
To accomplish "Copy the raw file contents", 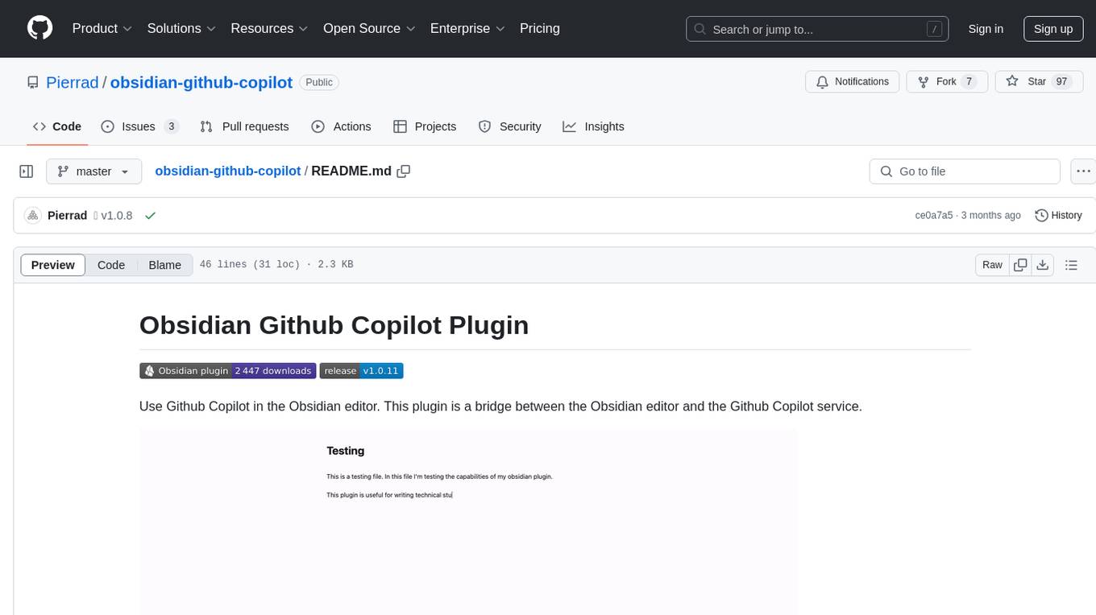I will pyautogui.click(x=1020, y=265).
